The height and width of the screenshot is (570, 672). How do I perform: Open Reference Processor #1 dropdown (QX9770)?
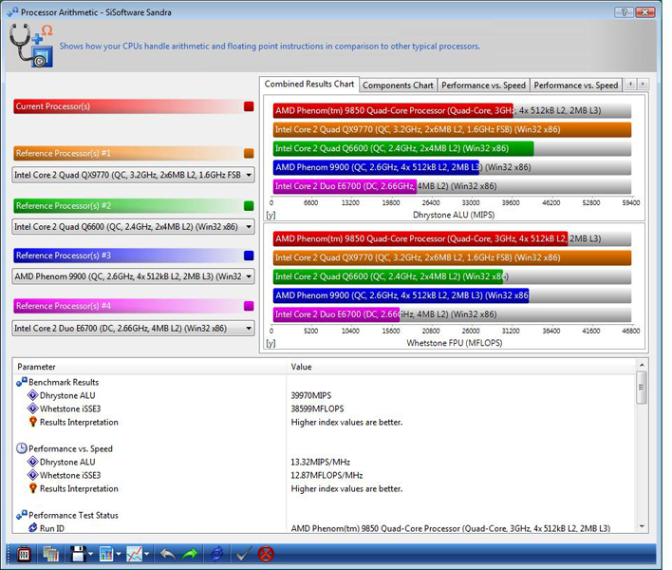tap(133, 175)
